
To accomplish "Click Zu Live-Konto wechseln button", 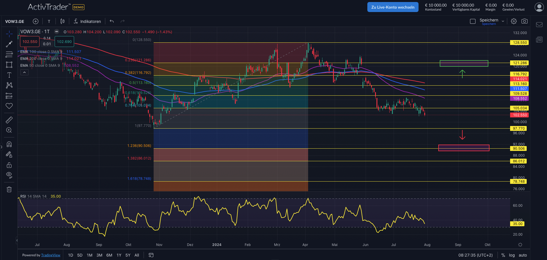I will pyautogui.click(x=393, y=7).
